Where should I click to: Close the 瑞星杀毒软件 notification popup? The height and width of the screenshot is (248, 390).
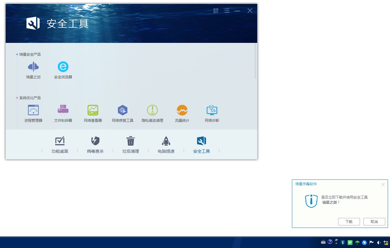(x=383, y=184)
